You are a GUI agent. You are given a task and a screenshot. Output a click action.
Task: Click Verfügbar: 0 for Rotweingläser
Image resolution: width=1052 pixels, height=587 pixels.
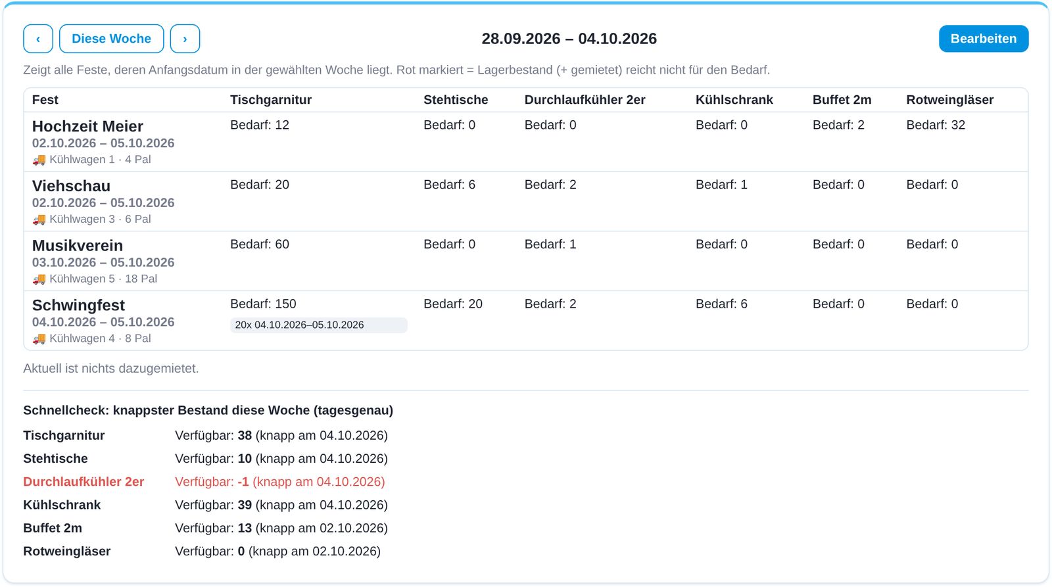277,552
